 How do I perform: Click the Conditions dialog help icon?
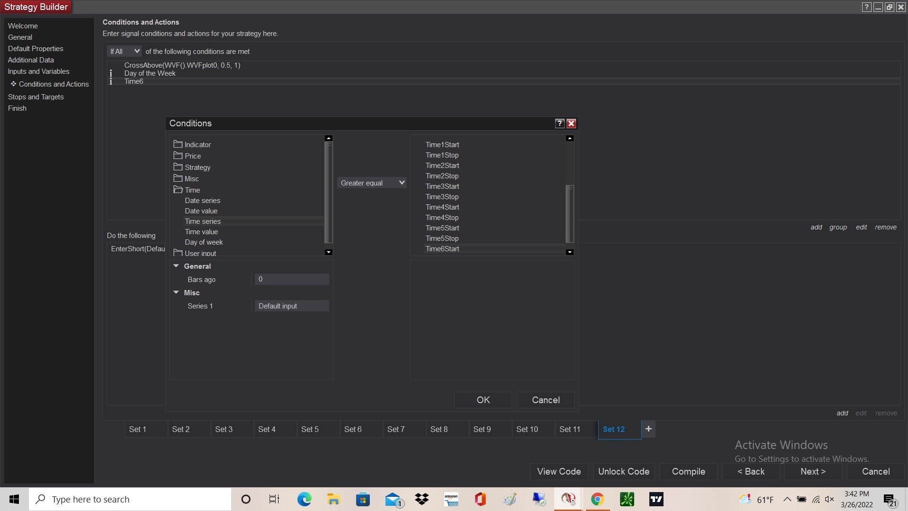click(559, 123)
